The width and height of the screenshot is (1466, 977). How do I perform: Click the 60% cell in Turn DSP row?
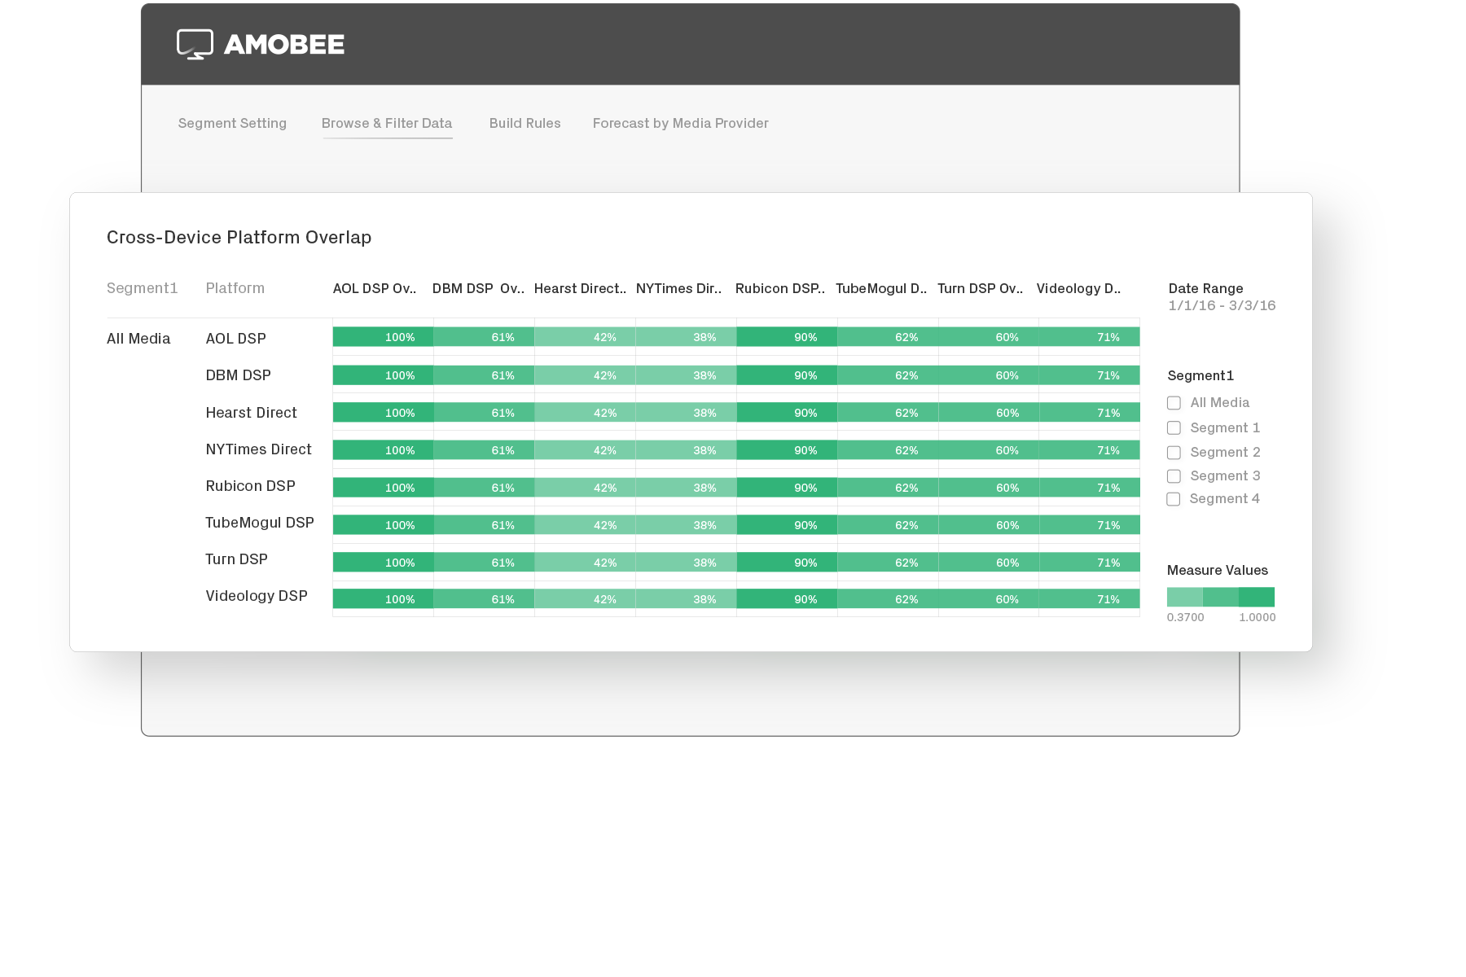point(989,563)
